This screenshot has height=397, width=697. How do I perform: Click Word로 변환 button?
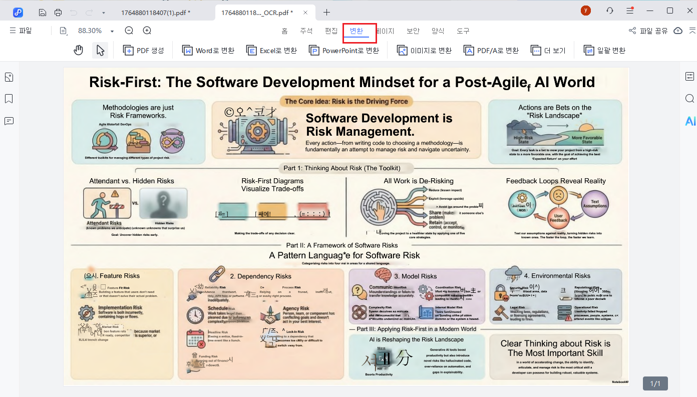(208, 50)
